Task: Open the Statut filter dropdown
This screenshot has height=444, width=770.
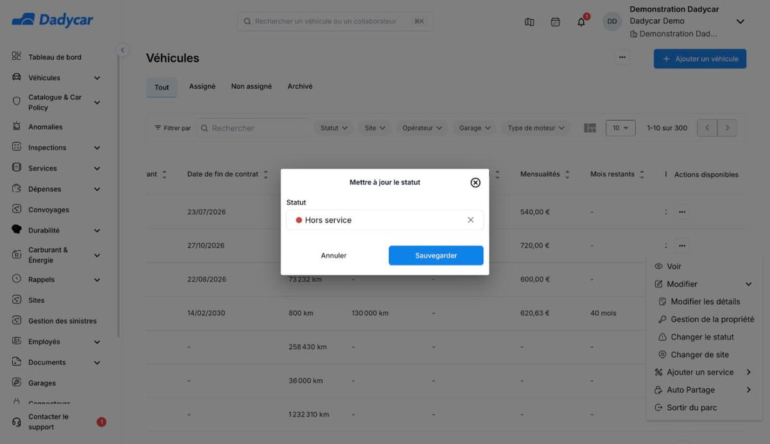Action: [334, 128]
